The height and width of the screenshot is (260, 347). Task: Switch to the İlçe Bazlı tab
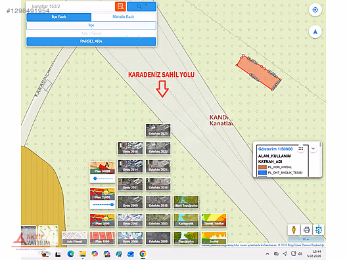[x=59, y=17]
